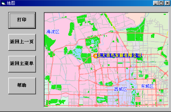Screen dimensions: 171x112
Task: Go back with 返回上一页 button
Action: [22, 42]
